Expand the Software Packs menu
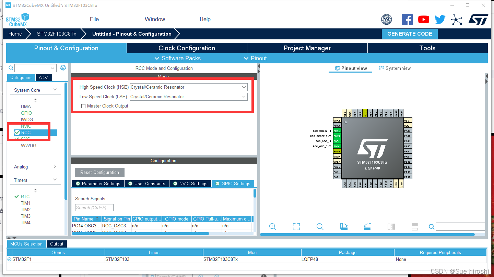Screen dimensions: 494x277 tap(177, 58)
